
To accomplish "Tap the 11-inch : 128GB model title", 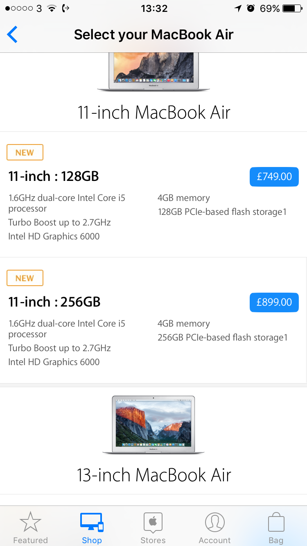I will (54, 176).
